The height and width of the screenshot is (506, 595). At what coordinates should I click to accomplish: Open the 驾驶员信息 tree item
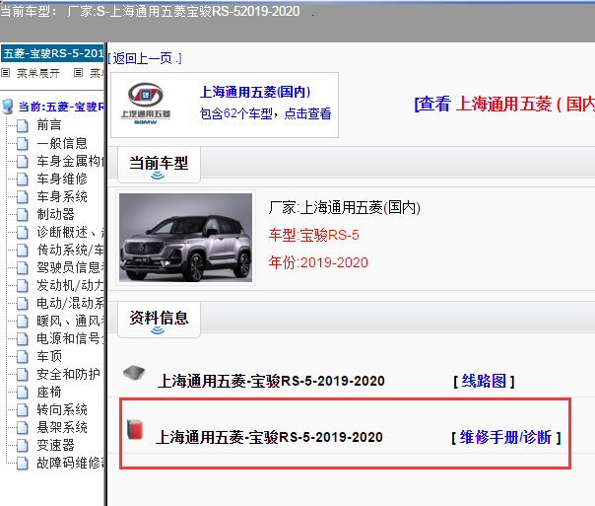70,267
